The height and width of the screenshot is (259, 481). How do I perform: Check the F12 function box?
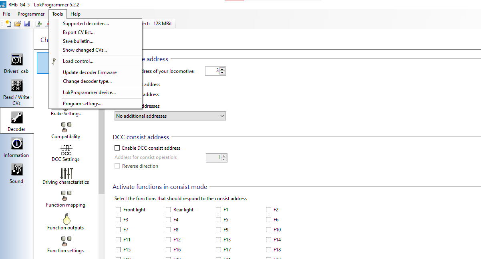168,240
